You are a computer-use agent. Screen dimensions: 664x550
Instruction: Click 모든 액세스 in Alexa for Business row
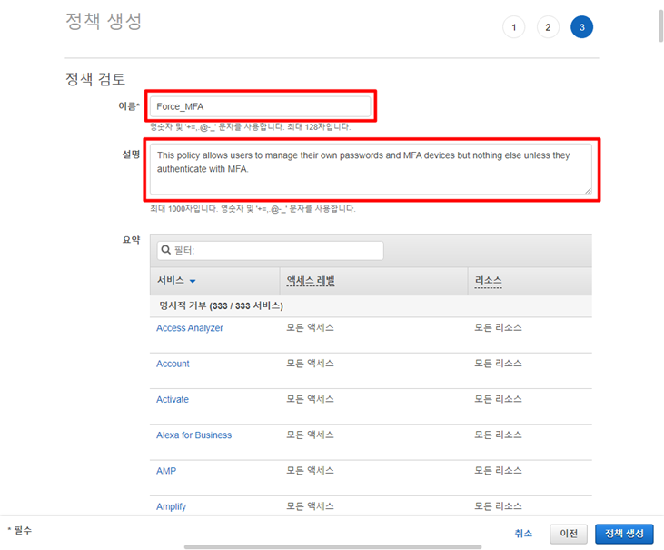pyautogui.click(x=310, y=435)
